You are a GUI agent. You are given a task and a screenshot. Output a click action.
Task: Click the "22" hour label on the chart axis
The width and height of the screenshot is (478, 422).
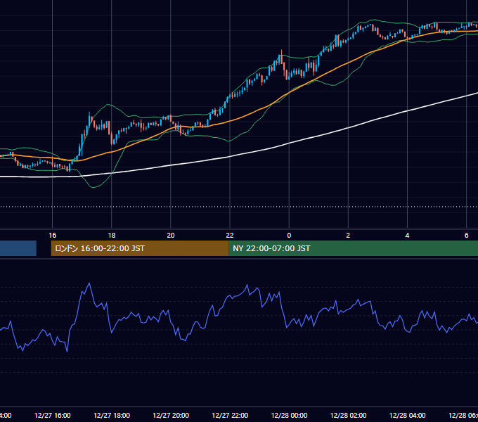pos(230,236)
